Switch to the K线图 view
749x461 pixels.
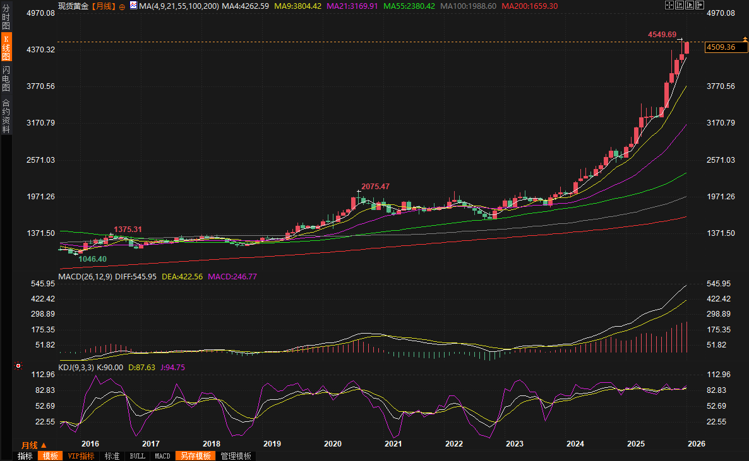click(6, 48)
